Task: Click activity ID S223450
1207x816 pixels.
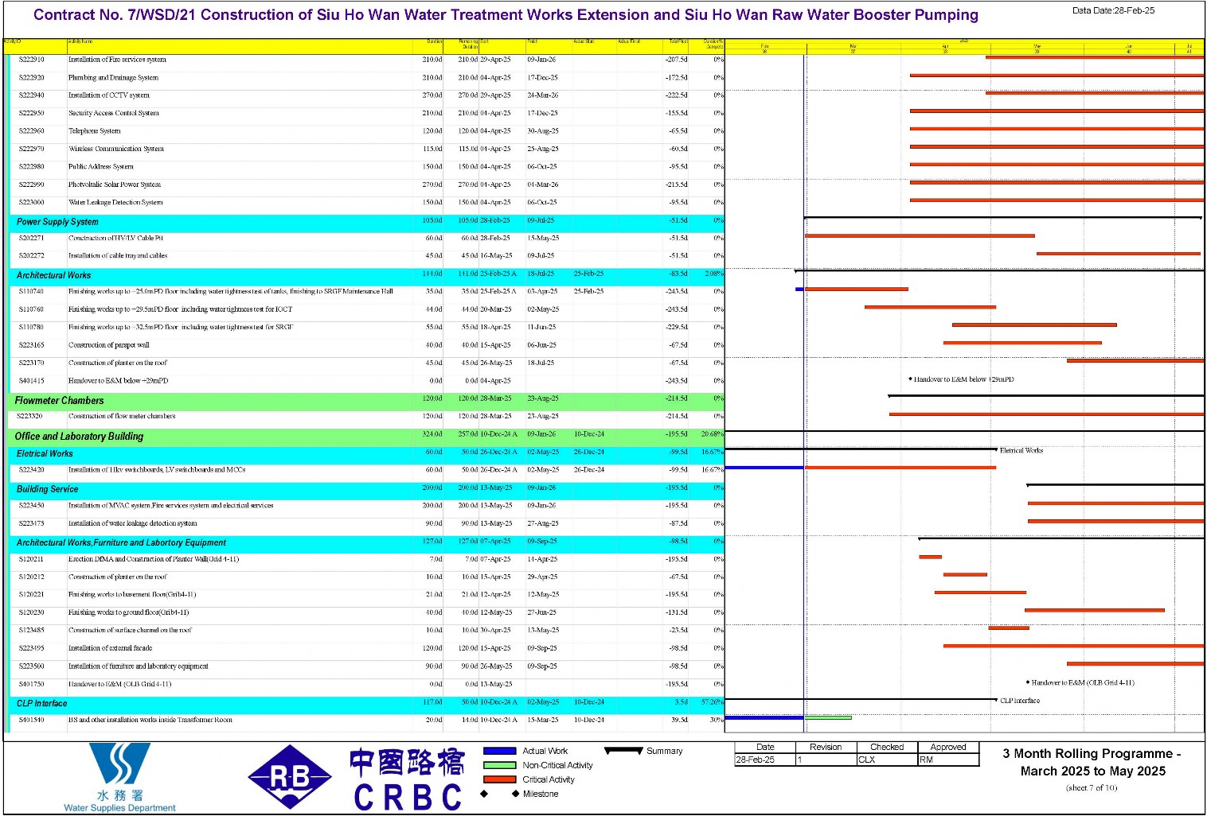Action: (x=32, y=505)
